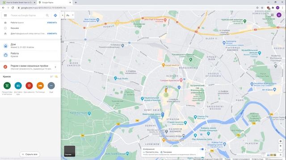Open a new browser tab

76,3
